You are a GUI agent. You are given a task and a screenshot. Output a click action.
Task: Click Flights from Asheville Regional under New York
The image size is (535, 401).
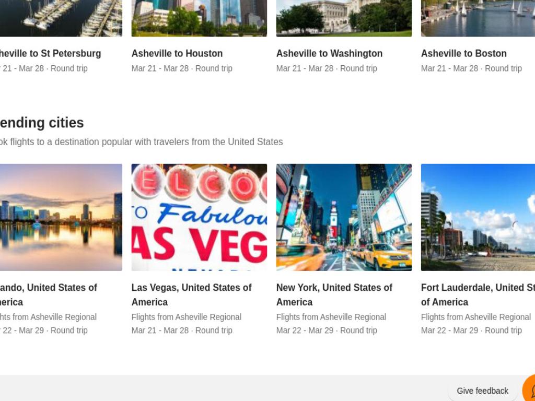click(331, 317)
